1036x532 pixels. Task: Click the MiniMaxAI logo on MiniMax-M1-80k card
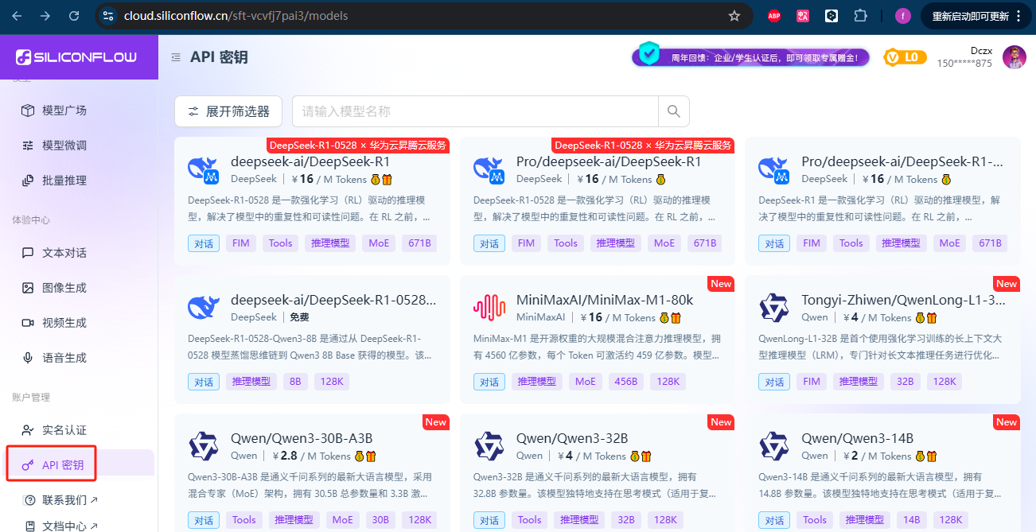(489, 307)
